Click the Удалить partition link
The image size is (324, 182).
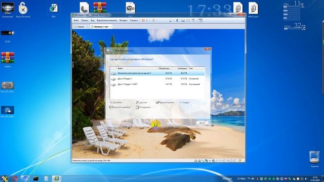click(x=142, y=102)
